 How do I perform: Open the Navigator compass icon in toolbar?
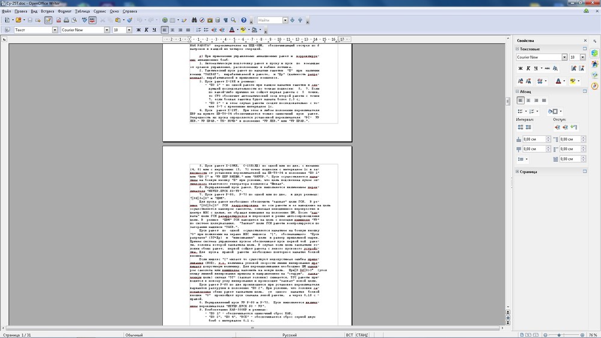tap(202, 20)
